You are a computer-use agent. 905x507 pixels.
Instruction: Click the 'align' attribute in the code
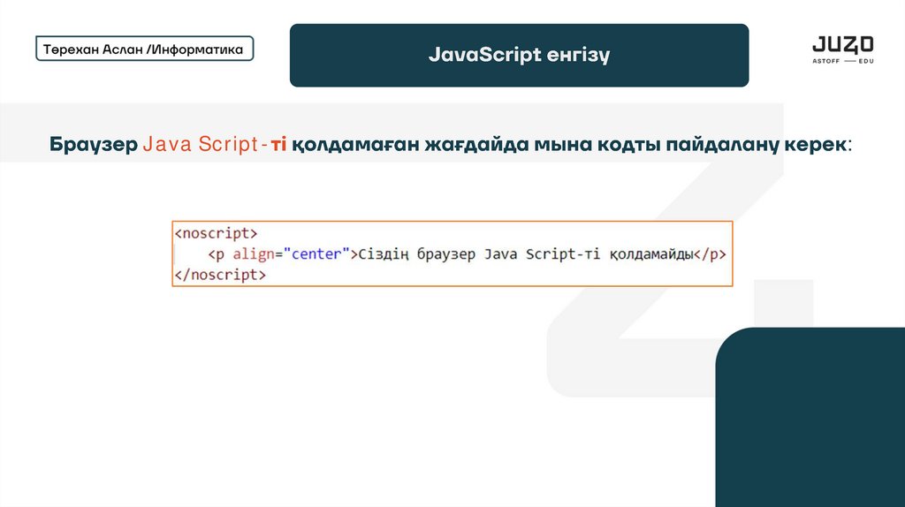pos(254,254)
